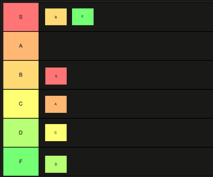The height and width of the screenshot is (177, 213).
Task: Click inside the empty A tier row
Action: pos(126,46)
